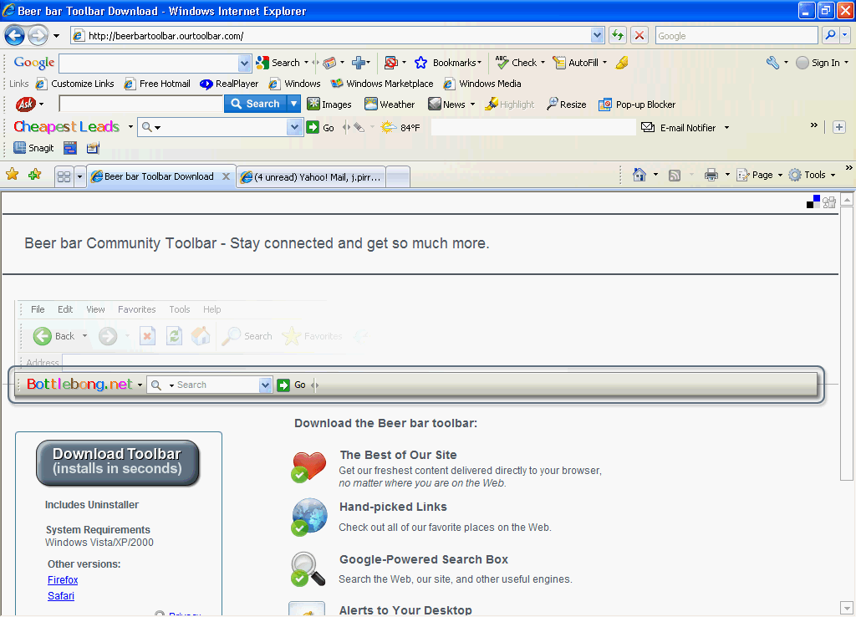
Task: Open the Safari version link
Action: [61, 596]
